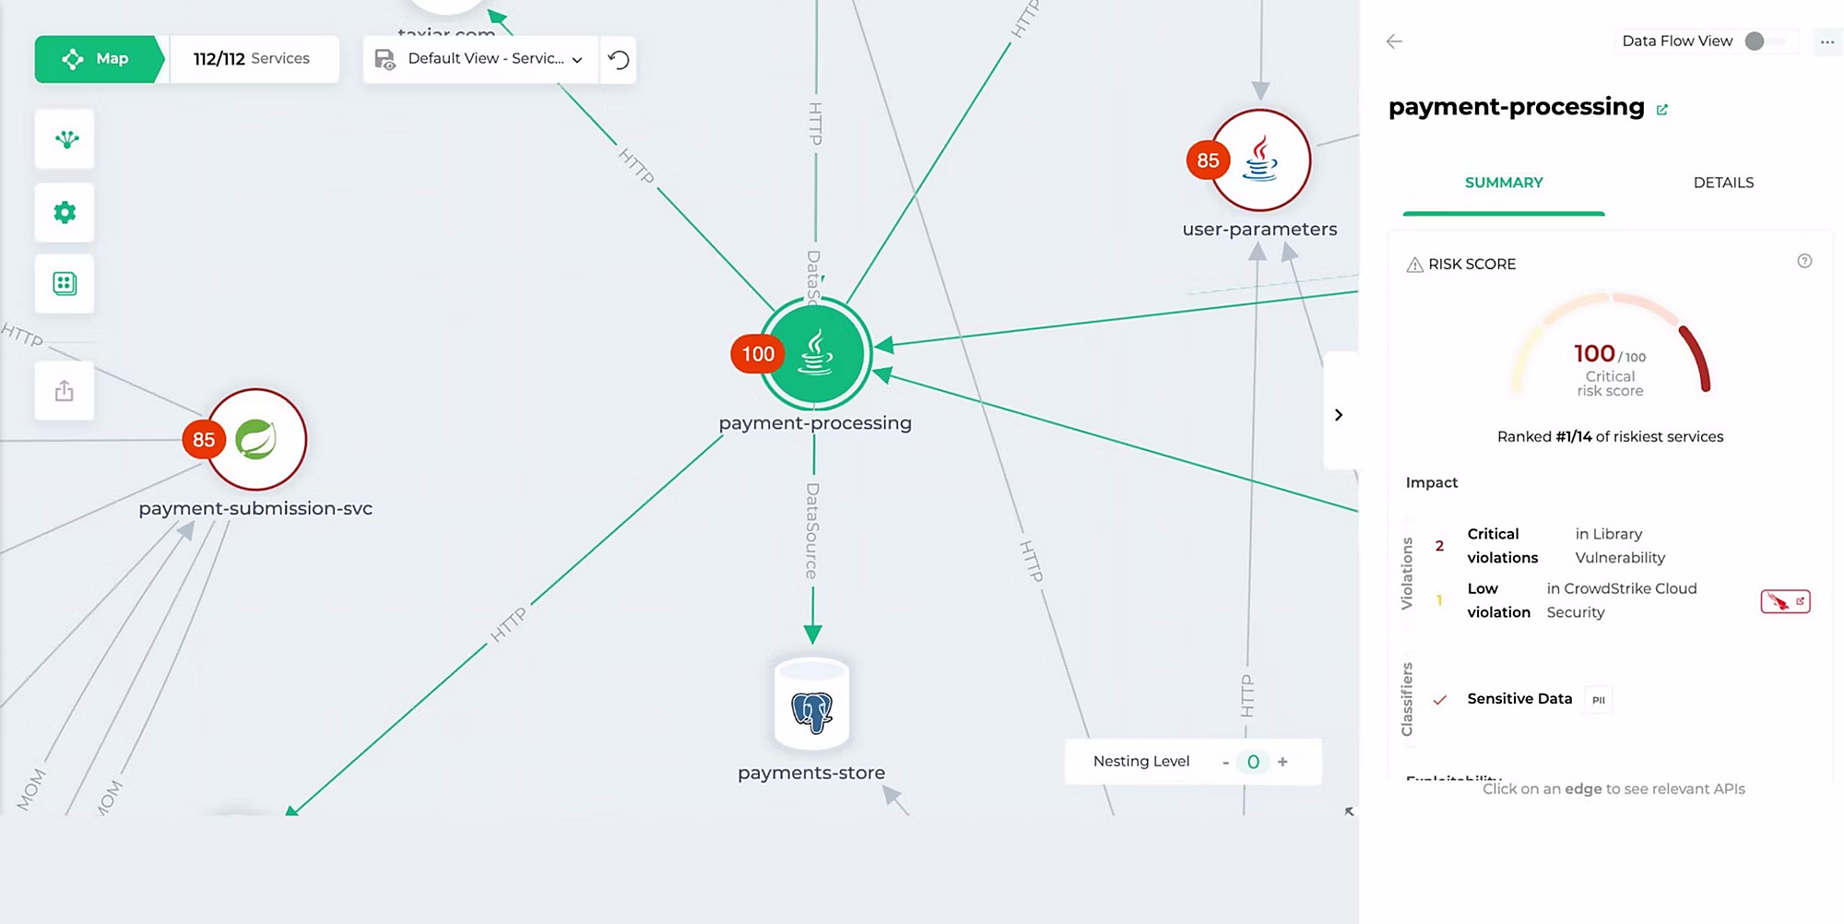Open the Default View - Services dropdown
The height and width of the screenshot is (924, 1844).
pyautogui.click(x=578, y=59)
